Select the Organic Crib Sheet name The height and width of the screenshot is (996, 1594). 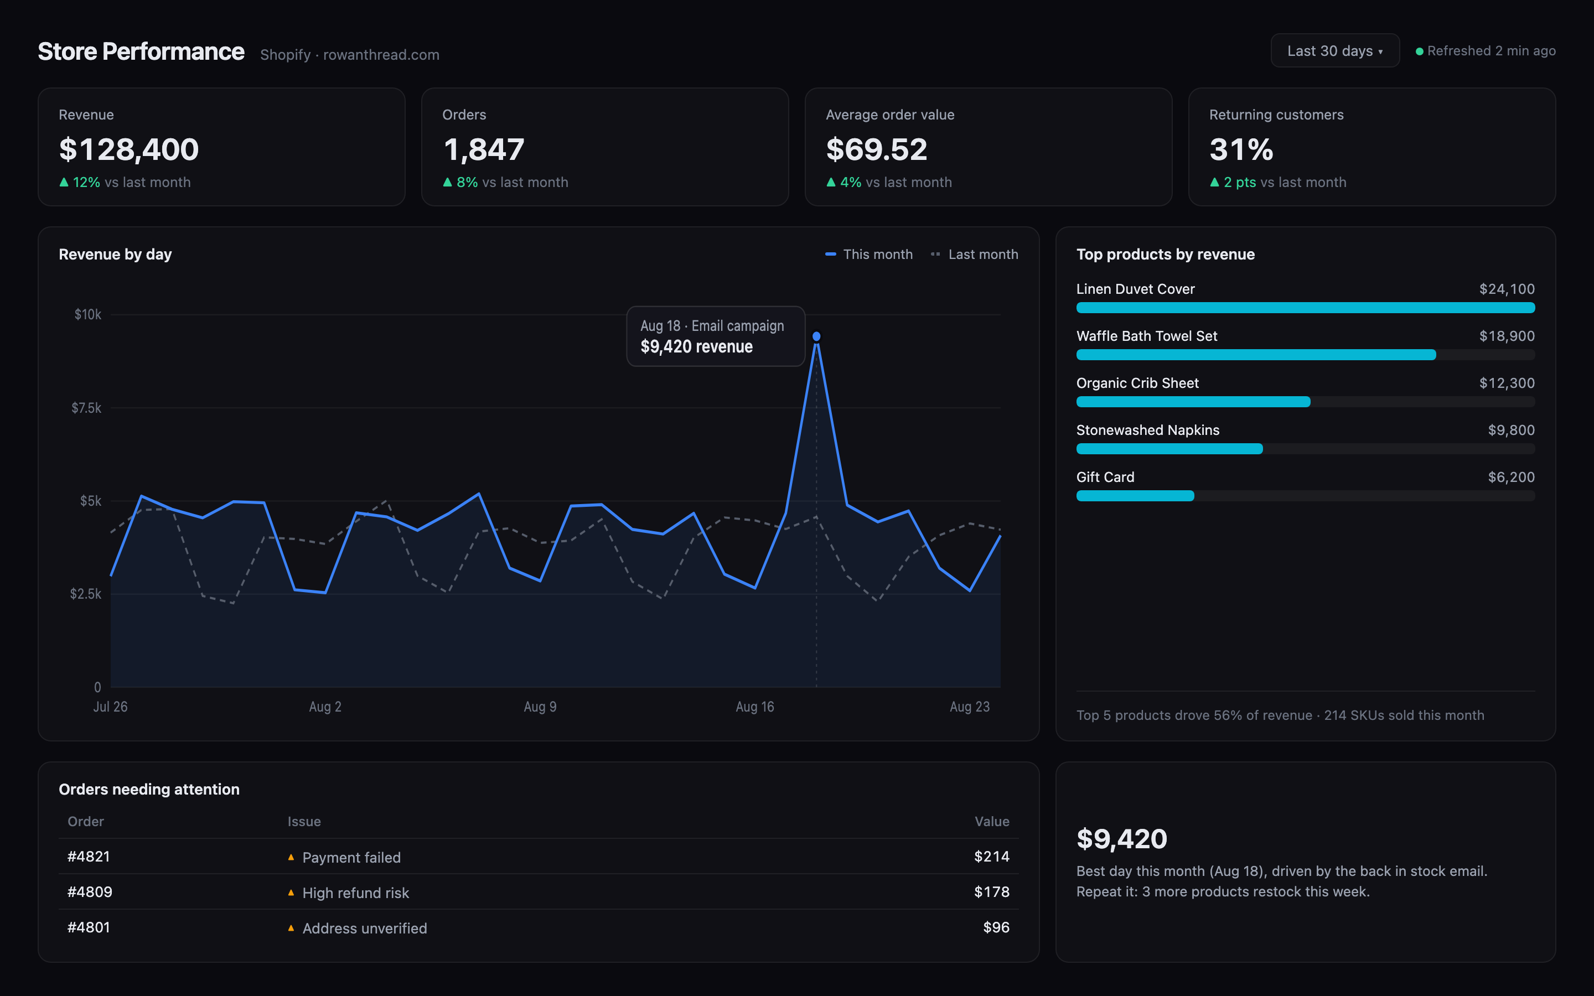pyautogui.click(x=1137, y=383)
